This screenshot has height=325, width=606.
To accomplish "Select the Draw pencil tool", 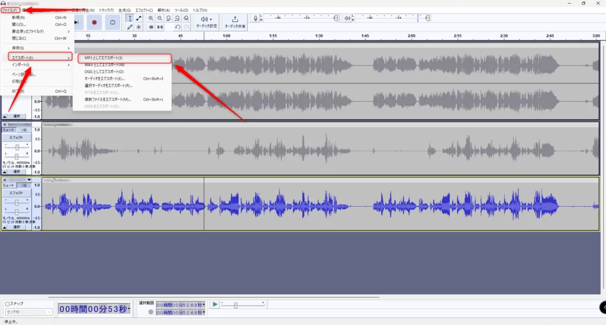I will 130,27.
